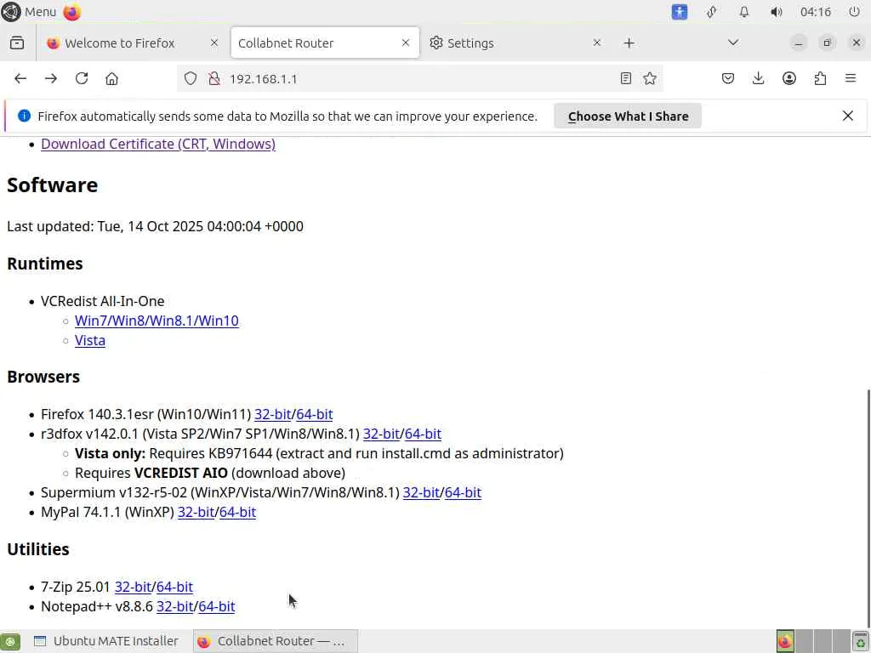
Task: Show insecure connection padlock details
Action: pyautogui.click(x=213, y=78)
